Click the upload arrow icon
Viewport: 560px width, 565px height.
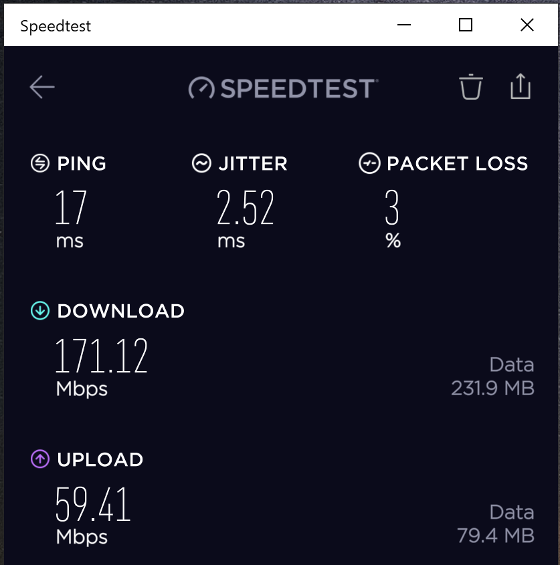point(40,459)
